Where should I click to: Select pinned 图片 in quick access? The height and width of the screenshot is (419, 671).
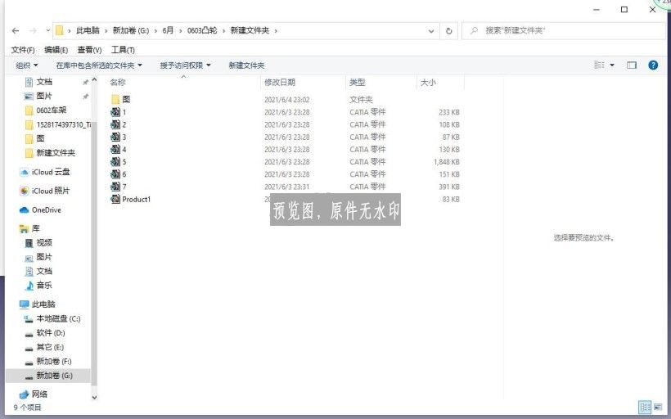(x=38, y=96)
